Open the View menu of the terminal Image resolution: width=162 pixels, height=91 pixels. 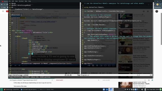point(16,1)
